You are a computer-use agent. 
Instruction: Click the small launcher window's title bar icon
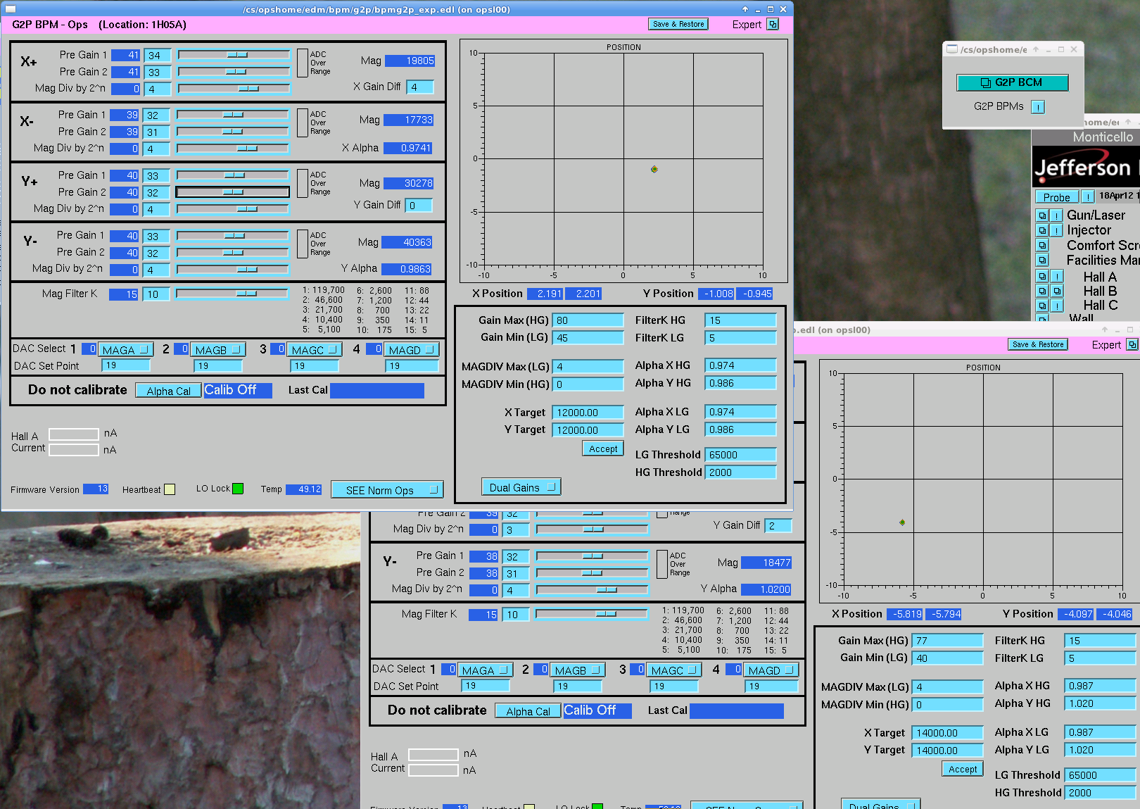click(x=952, y=49)
